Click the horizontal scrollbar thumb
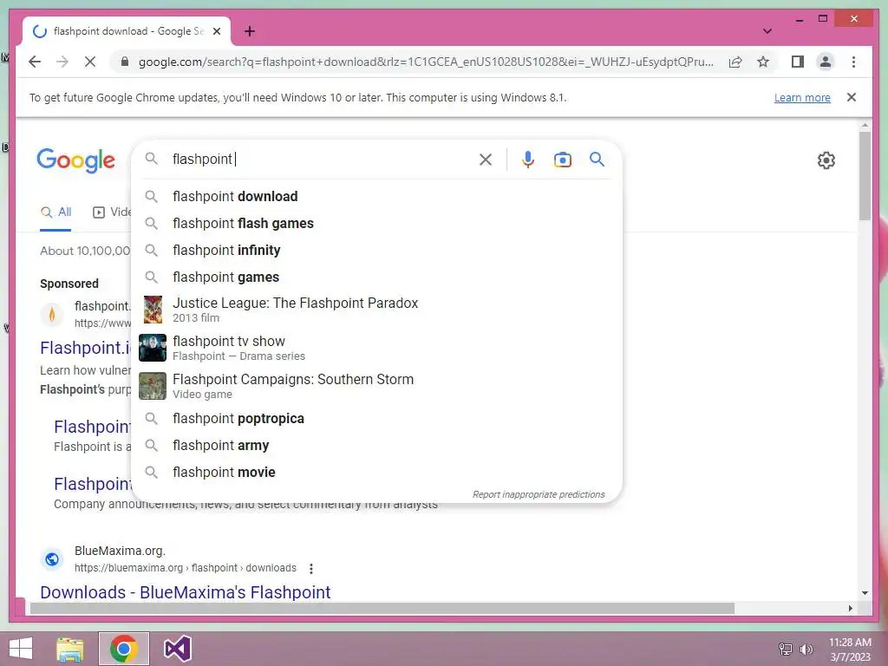888x666 pixels. pos(382,608)
